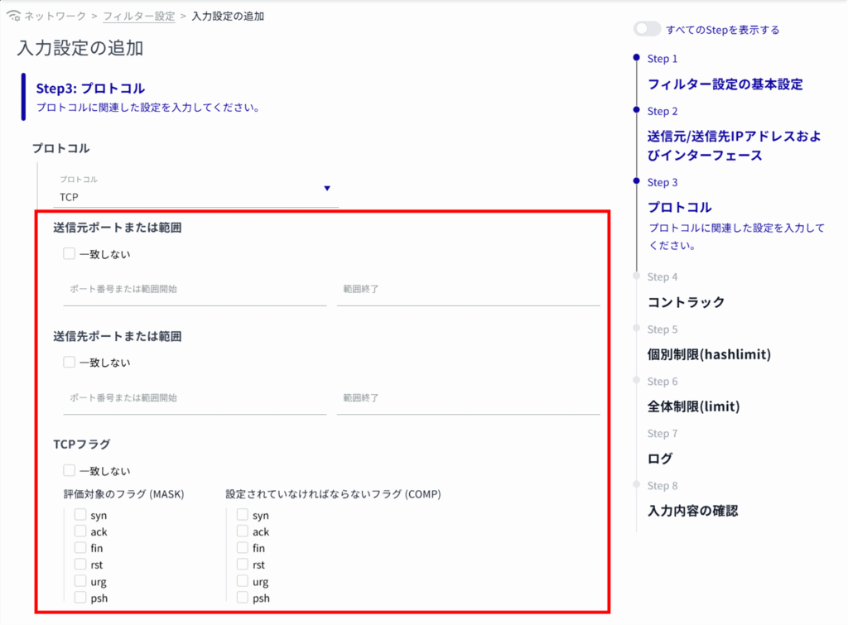Click source port 範囲終了 field
Viewport: 848px width, 625px height.
pyautogui.click(x=468, y=290)
